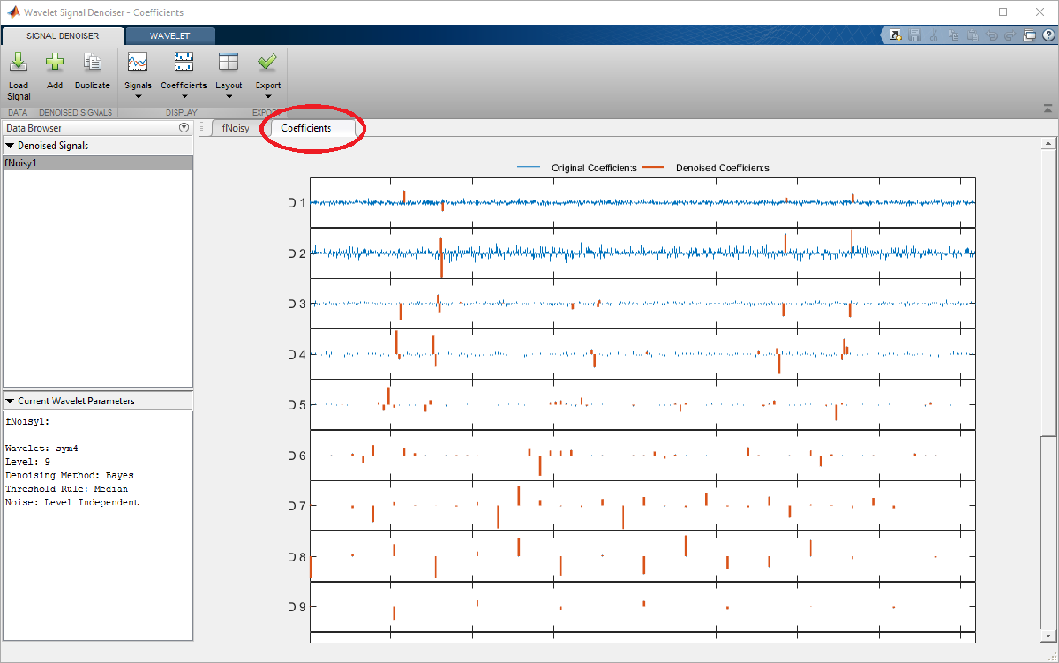The width and height of the screenshot is (1059, 663).
Task: Click the Load Signal icon
Action: (19, 63)
